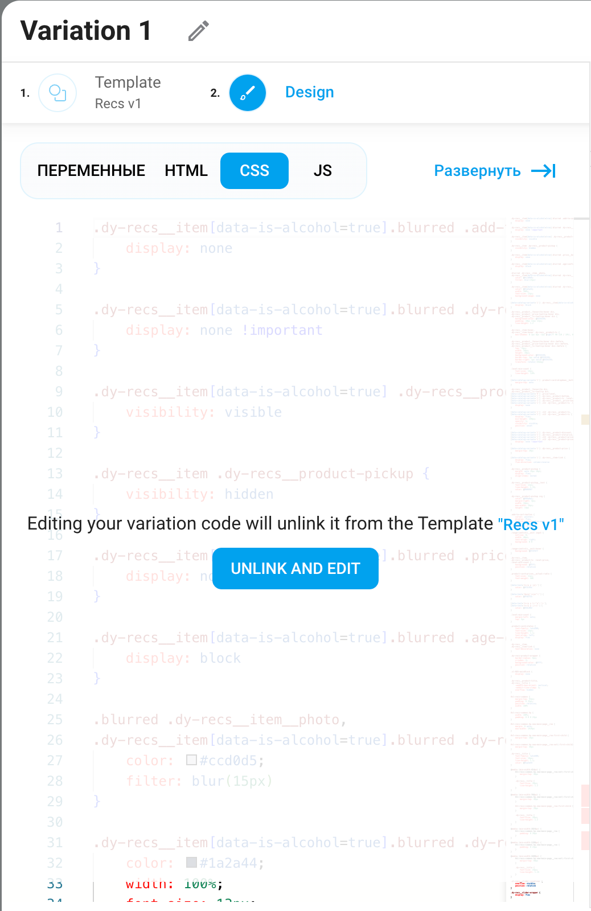Open the "Recs v1" template link
The width and height of the screenshot is (591, 911).
(x=531, y=524)
